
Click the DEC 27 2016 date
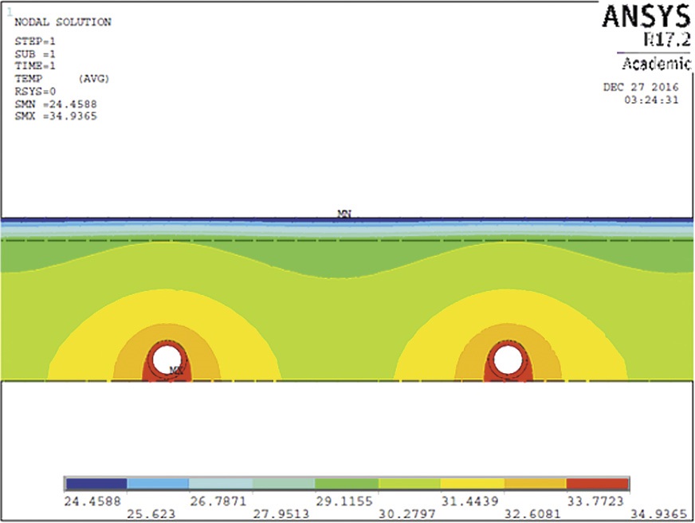641,87
